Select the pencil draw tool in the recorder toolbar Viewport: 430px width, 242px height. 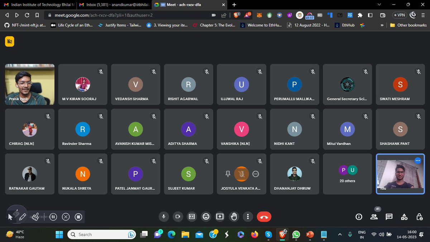[22, 217]
